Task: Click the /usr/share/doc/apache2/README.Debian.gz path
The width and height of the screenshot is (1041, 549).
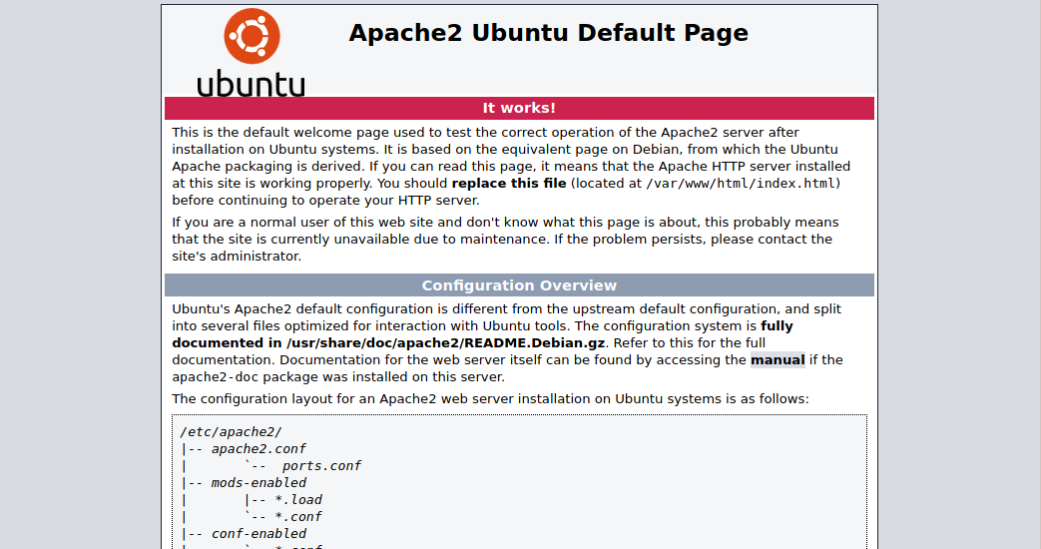Action: point(445,343)
